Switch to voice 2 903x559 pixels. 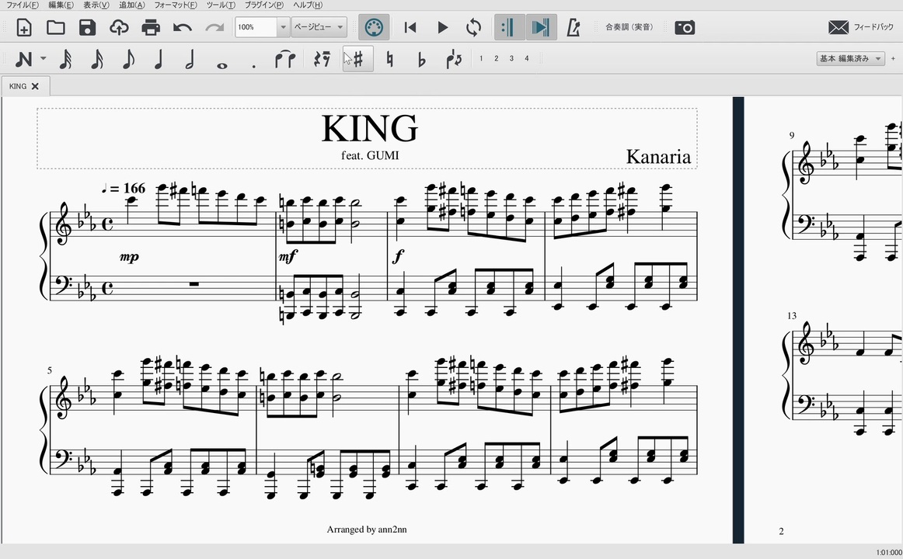tap(496, 59)
